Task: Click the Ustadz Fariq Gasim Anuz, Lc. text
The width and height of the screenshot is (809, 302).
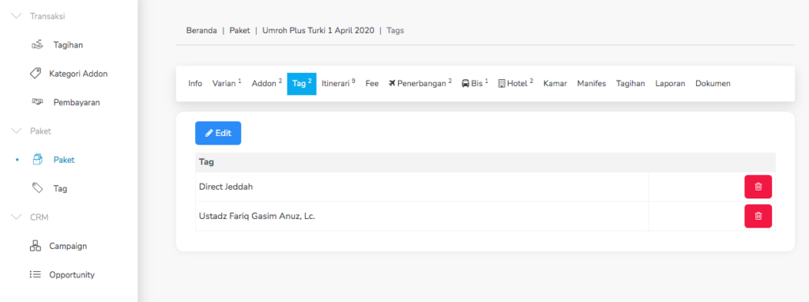Action: [x=257, y=217]
